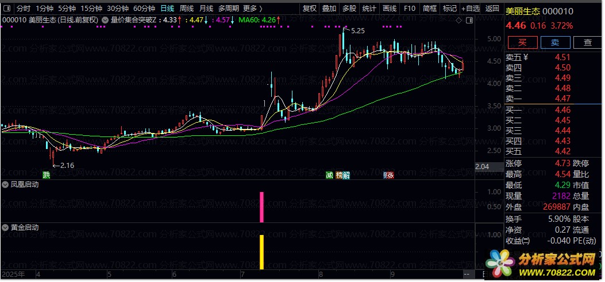Click the blue 卖 sell button
This screenshot has height=282, width=605.
tap(554, 42)
